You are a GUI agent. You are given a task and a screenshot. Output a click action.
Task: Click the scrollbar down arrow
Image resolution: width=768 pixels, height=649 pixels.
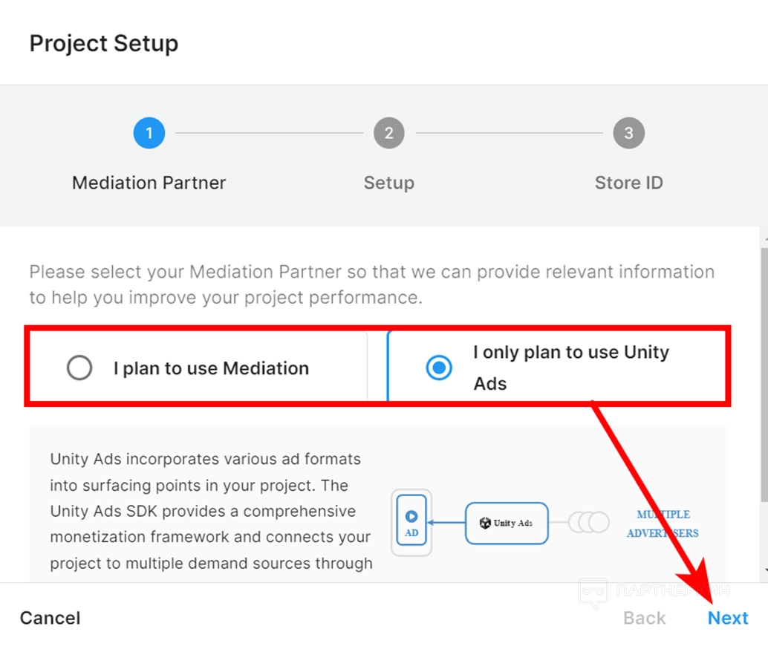(764, 570)
